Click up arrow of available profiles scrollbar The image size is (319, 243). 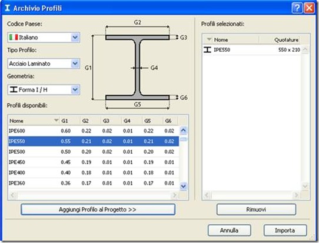point(183,130)
